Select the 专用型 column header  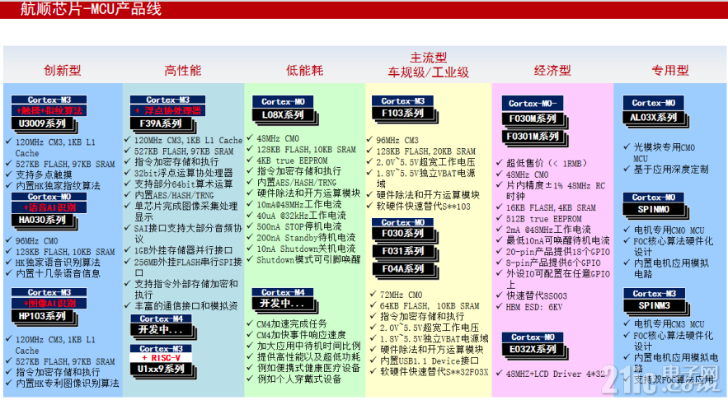[x=670, y=71]
